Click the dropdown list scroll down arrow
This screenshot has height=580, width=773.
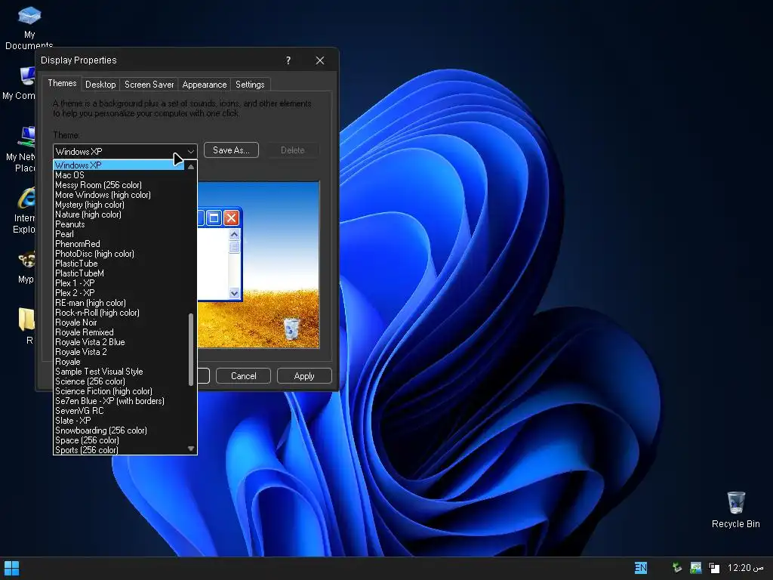(x=191, y=449)
